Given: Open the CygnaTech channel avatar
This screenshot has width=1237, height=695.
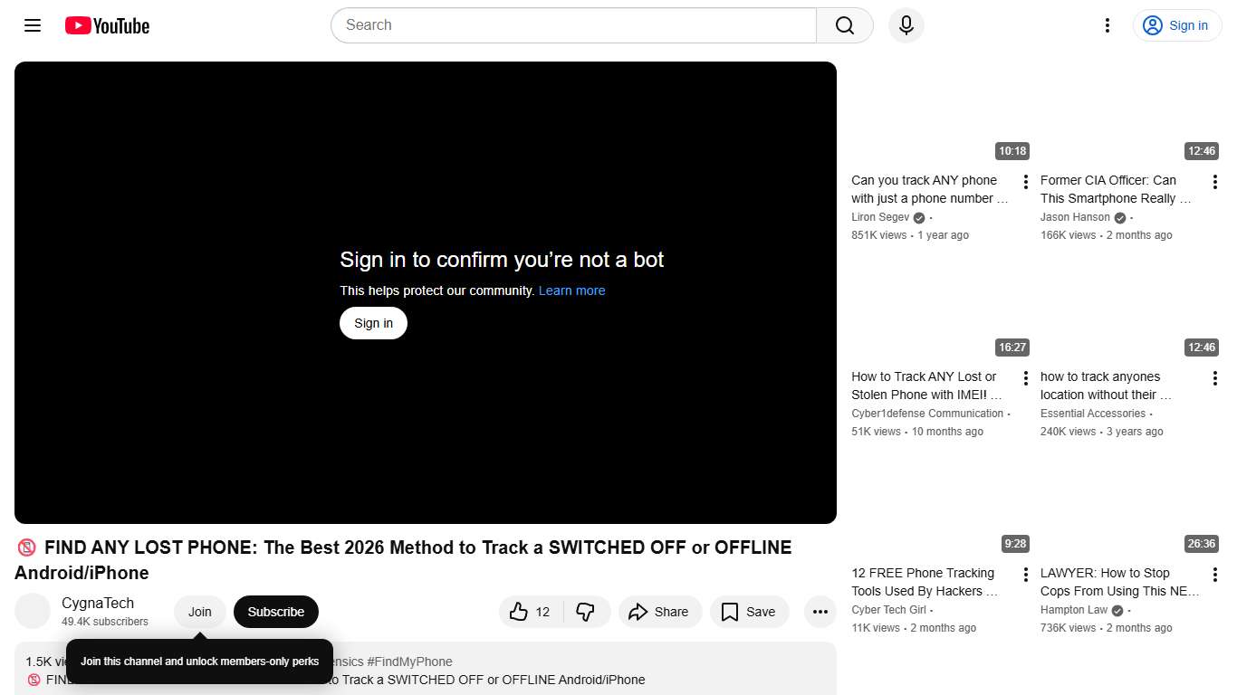Looking at the screenshot, I should point(33,611).
